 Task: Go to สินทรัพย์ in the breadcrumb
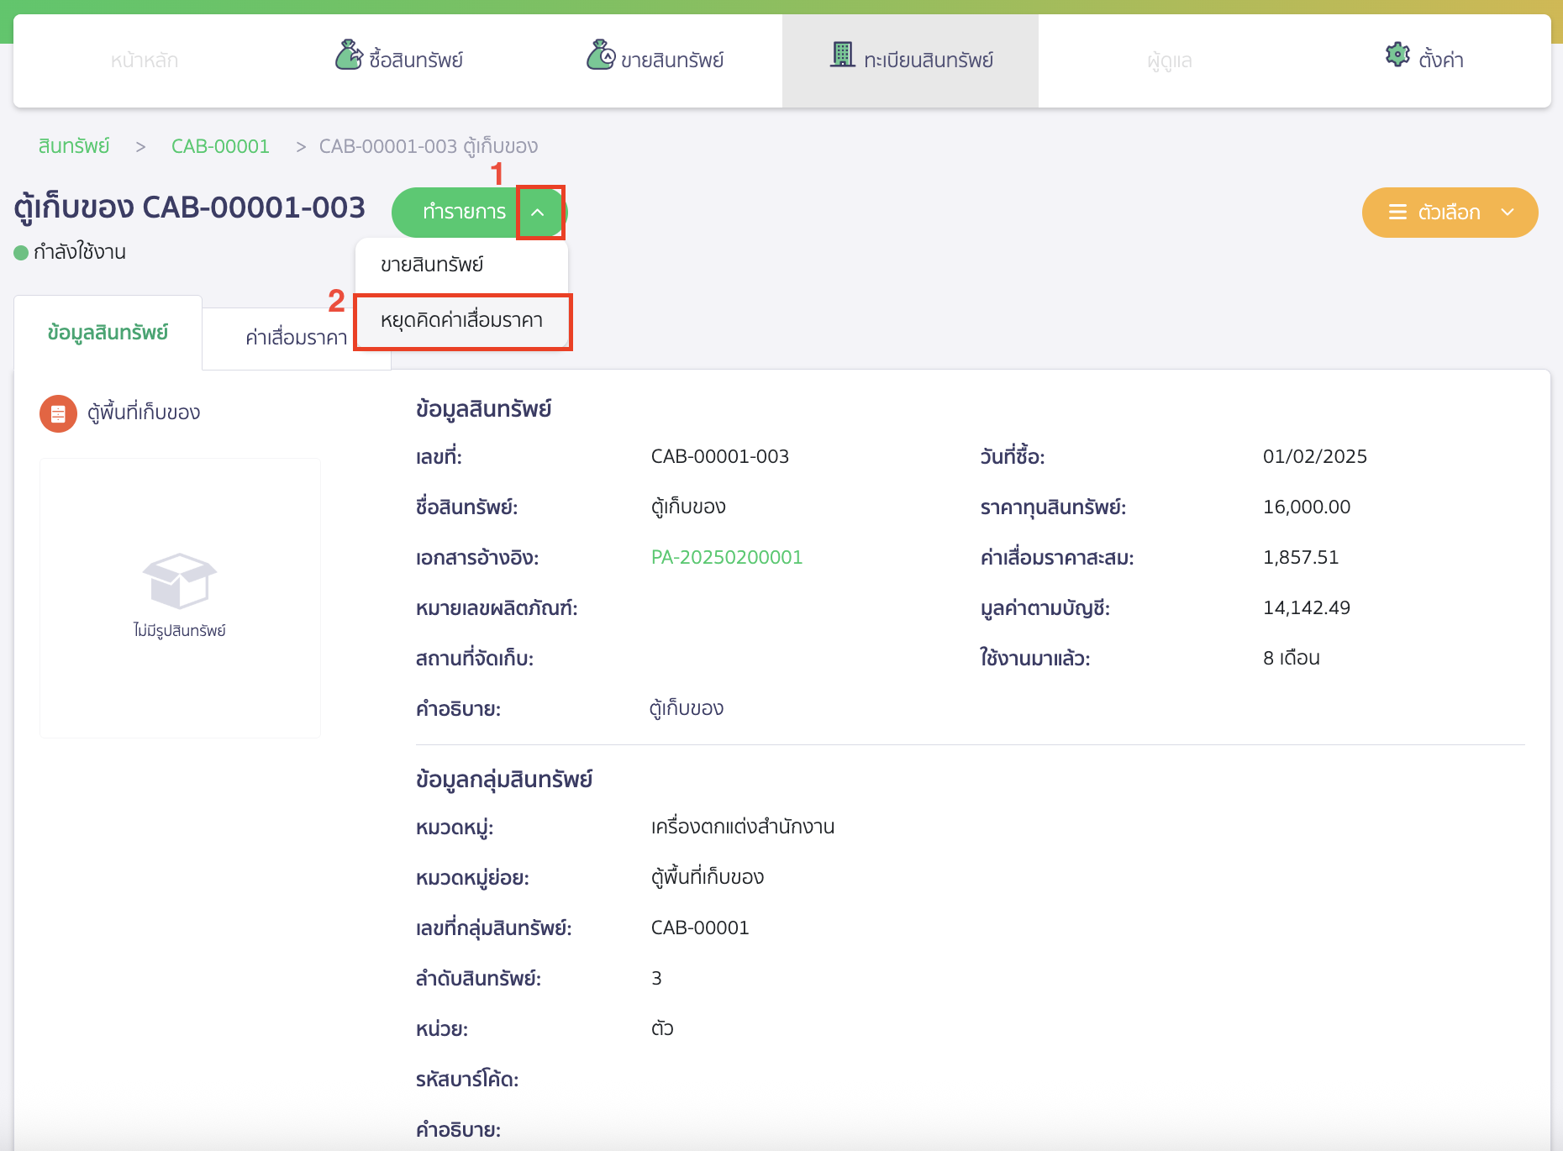(x=74, y=146)
